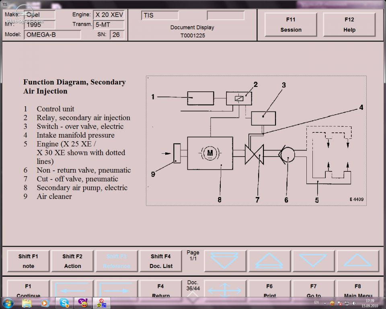This screenshot has width=386, height=309.
Task: Open F12 Help
Action: pyautogui.click(x=349, y=25)
